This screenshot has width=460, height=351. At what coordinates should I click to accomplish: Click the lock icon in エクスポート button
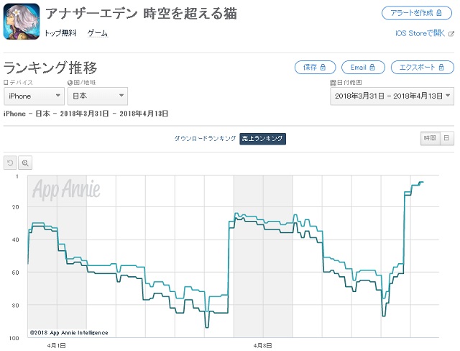click(x=441, y=67)
